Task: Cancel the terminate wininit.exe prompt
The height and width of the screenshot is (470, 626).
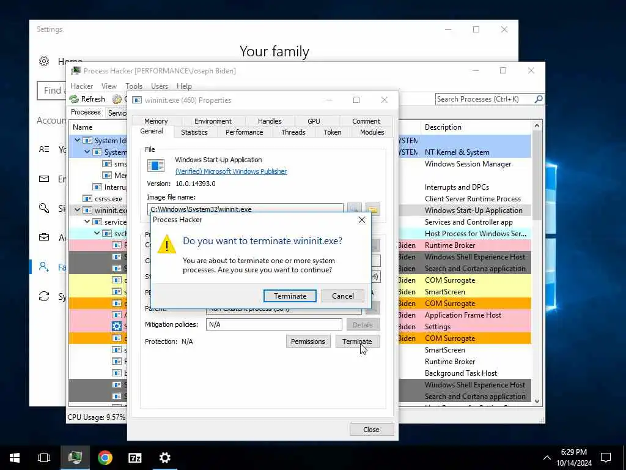Action: [x=342, y=296]
